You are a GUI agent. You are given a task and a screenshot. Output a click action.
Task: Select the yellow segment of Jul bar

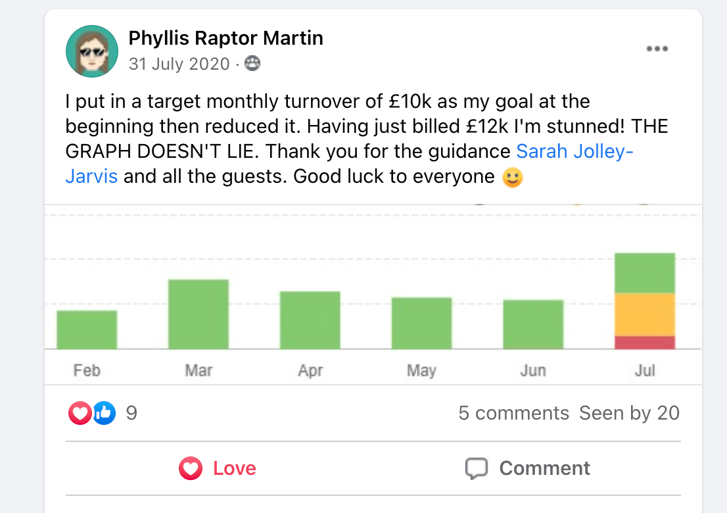644,314
